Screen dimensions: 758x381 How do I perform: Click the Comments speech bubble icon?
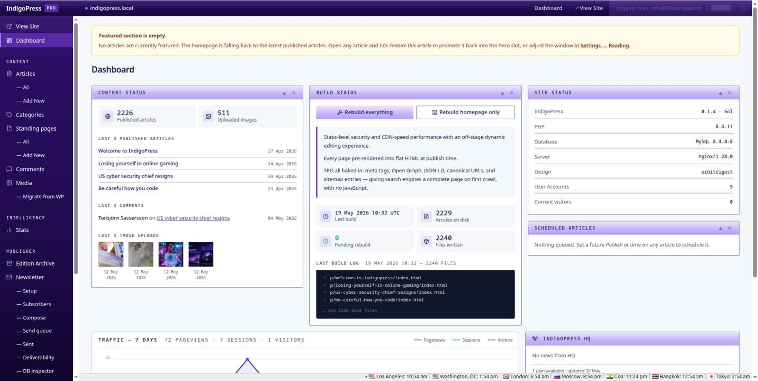(9, 169)
